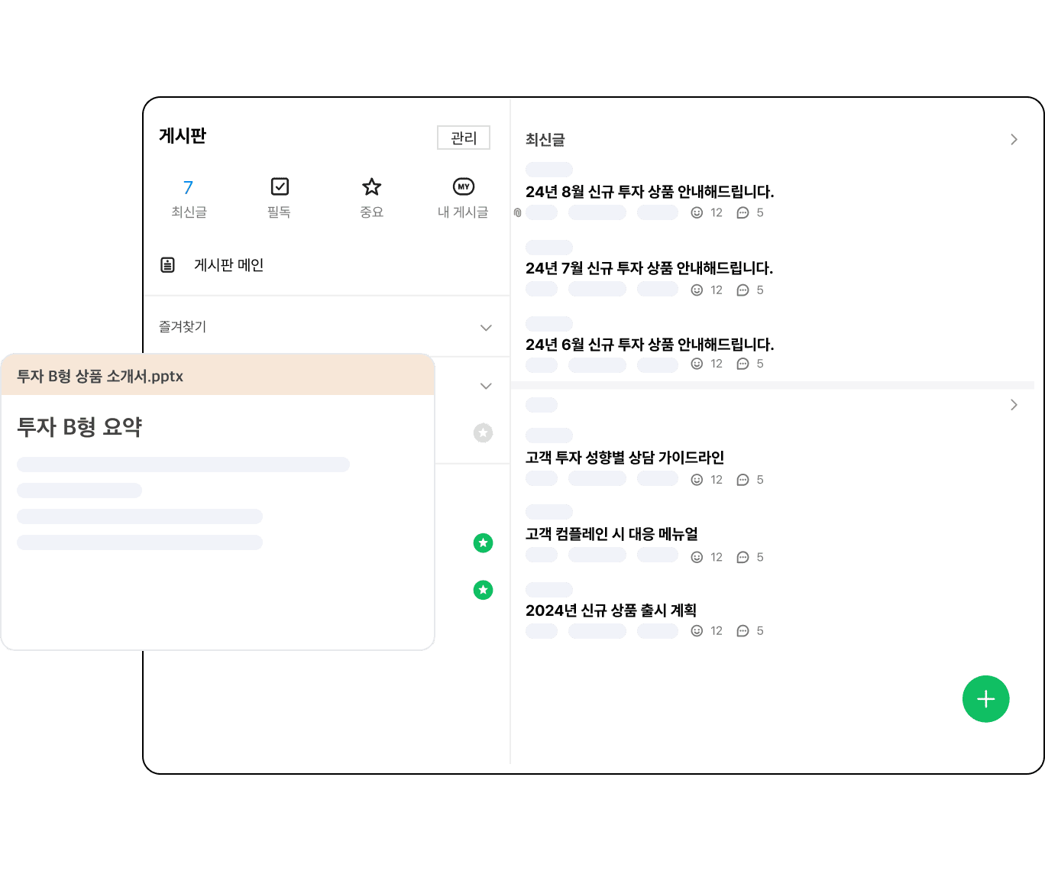Click comment icon on 24년 8월 post
The image size is (1045, 871).
click(x=742, y=212)
